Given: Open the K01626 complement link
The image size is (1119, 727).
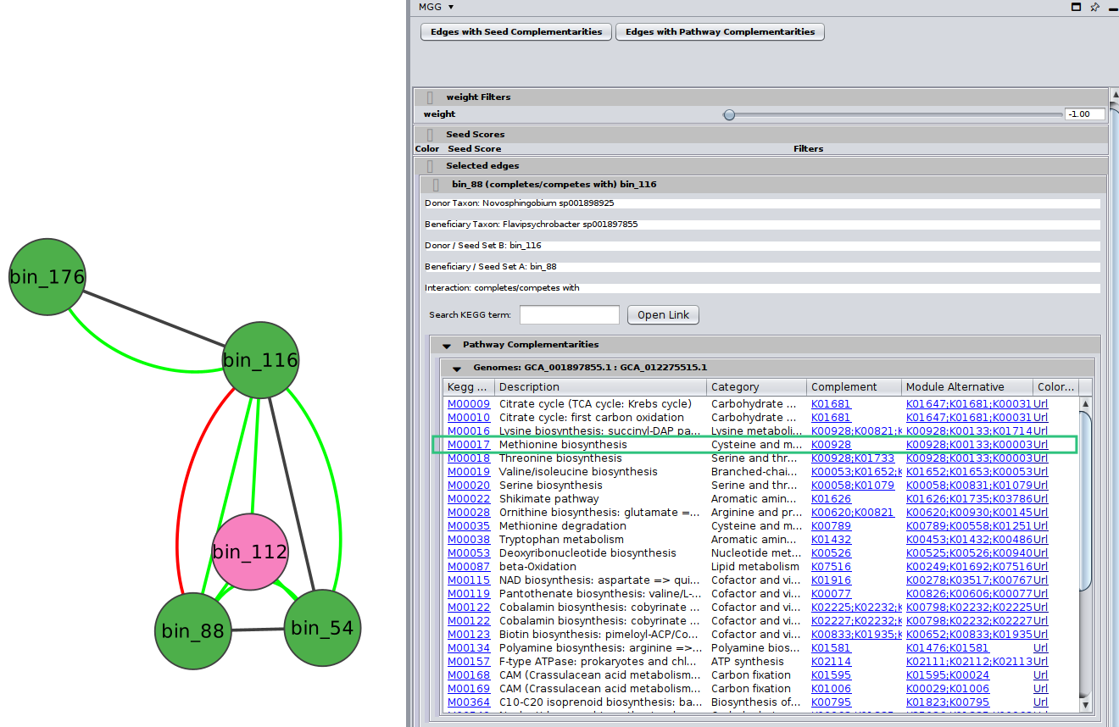Looking at the screenshot, I should tap(831, 499).
